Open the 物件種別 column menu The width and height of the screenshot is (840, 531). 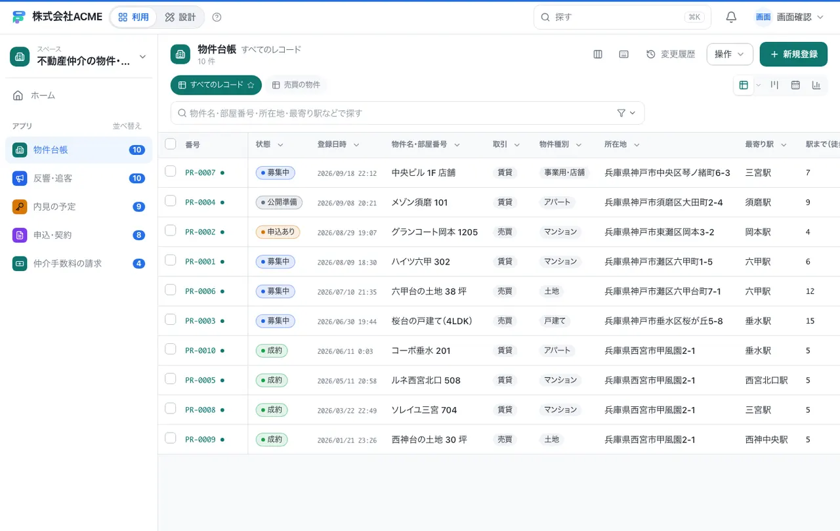coord(579,145)
